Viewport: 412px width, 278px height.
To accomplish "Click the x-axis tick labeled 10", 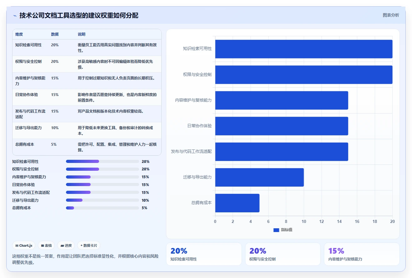I will tap(304, 221).
